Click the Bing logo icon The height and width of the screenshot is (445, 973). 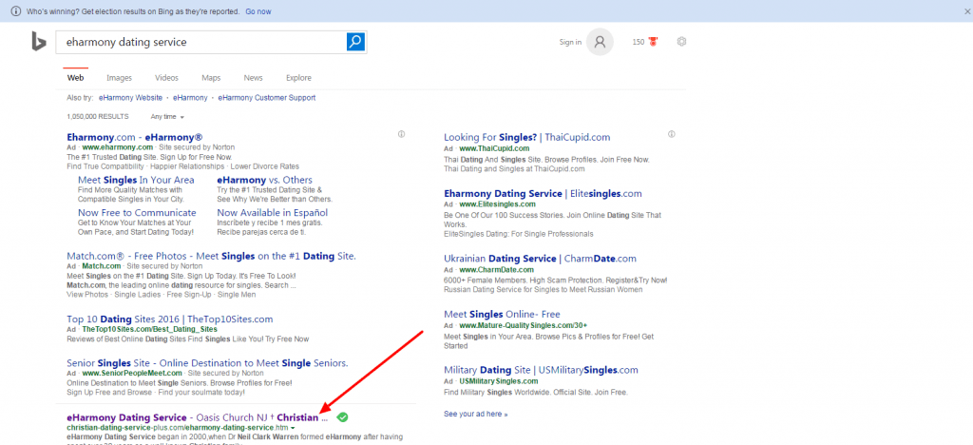point(38,42)
